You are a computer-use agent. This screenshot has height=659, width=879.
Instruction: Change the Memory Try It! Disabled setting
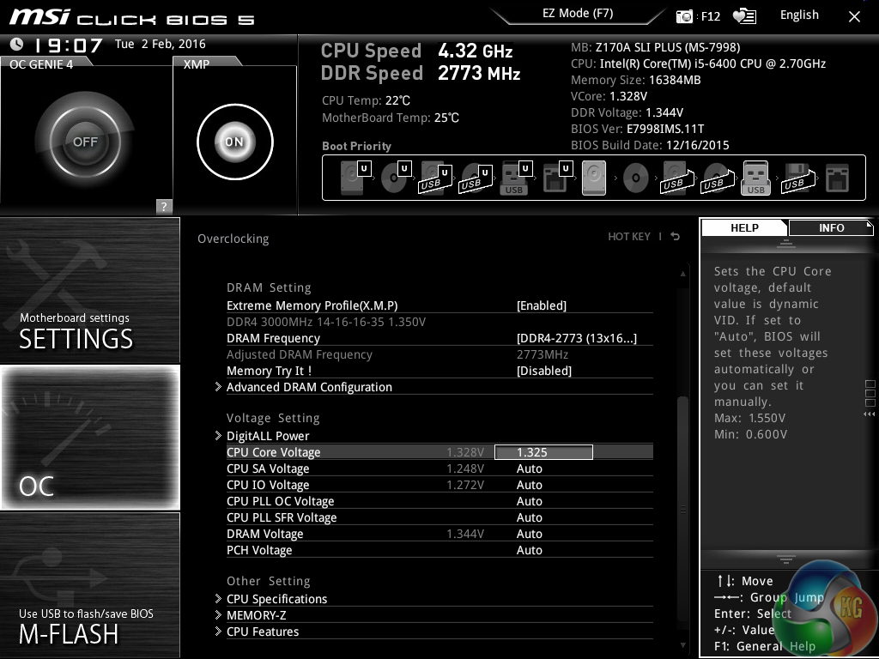coord(543,371)
